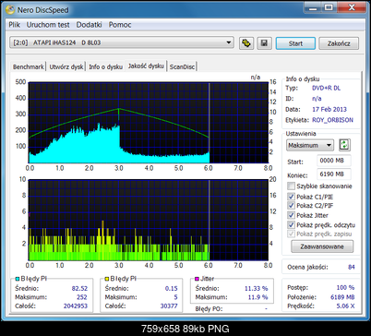Switch to the Utwórz dysk tab
The width and height of the screenshot is (371, 336).
coord(66,66)
